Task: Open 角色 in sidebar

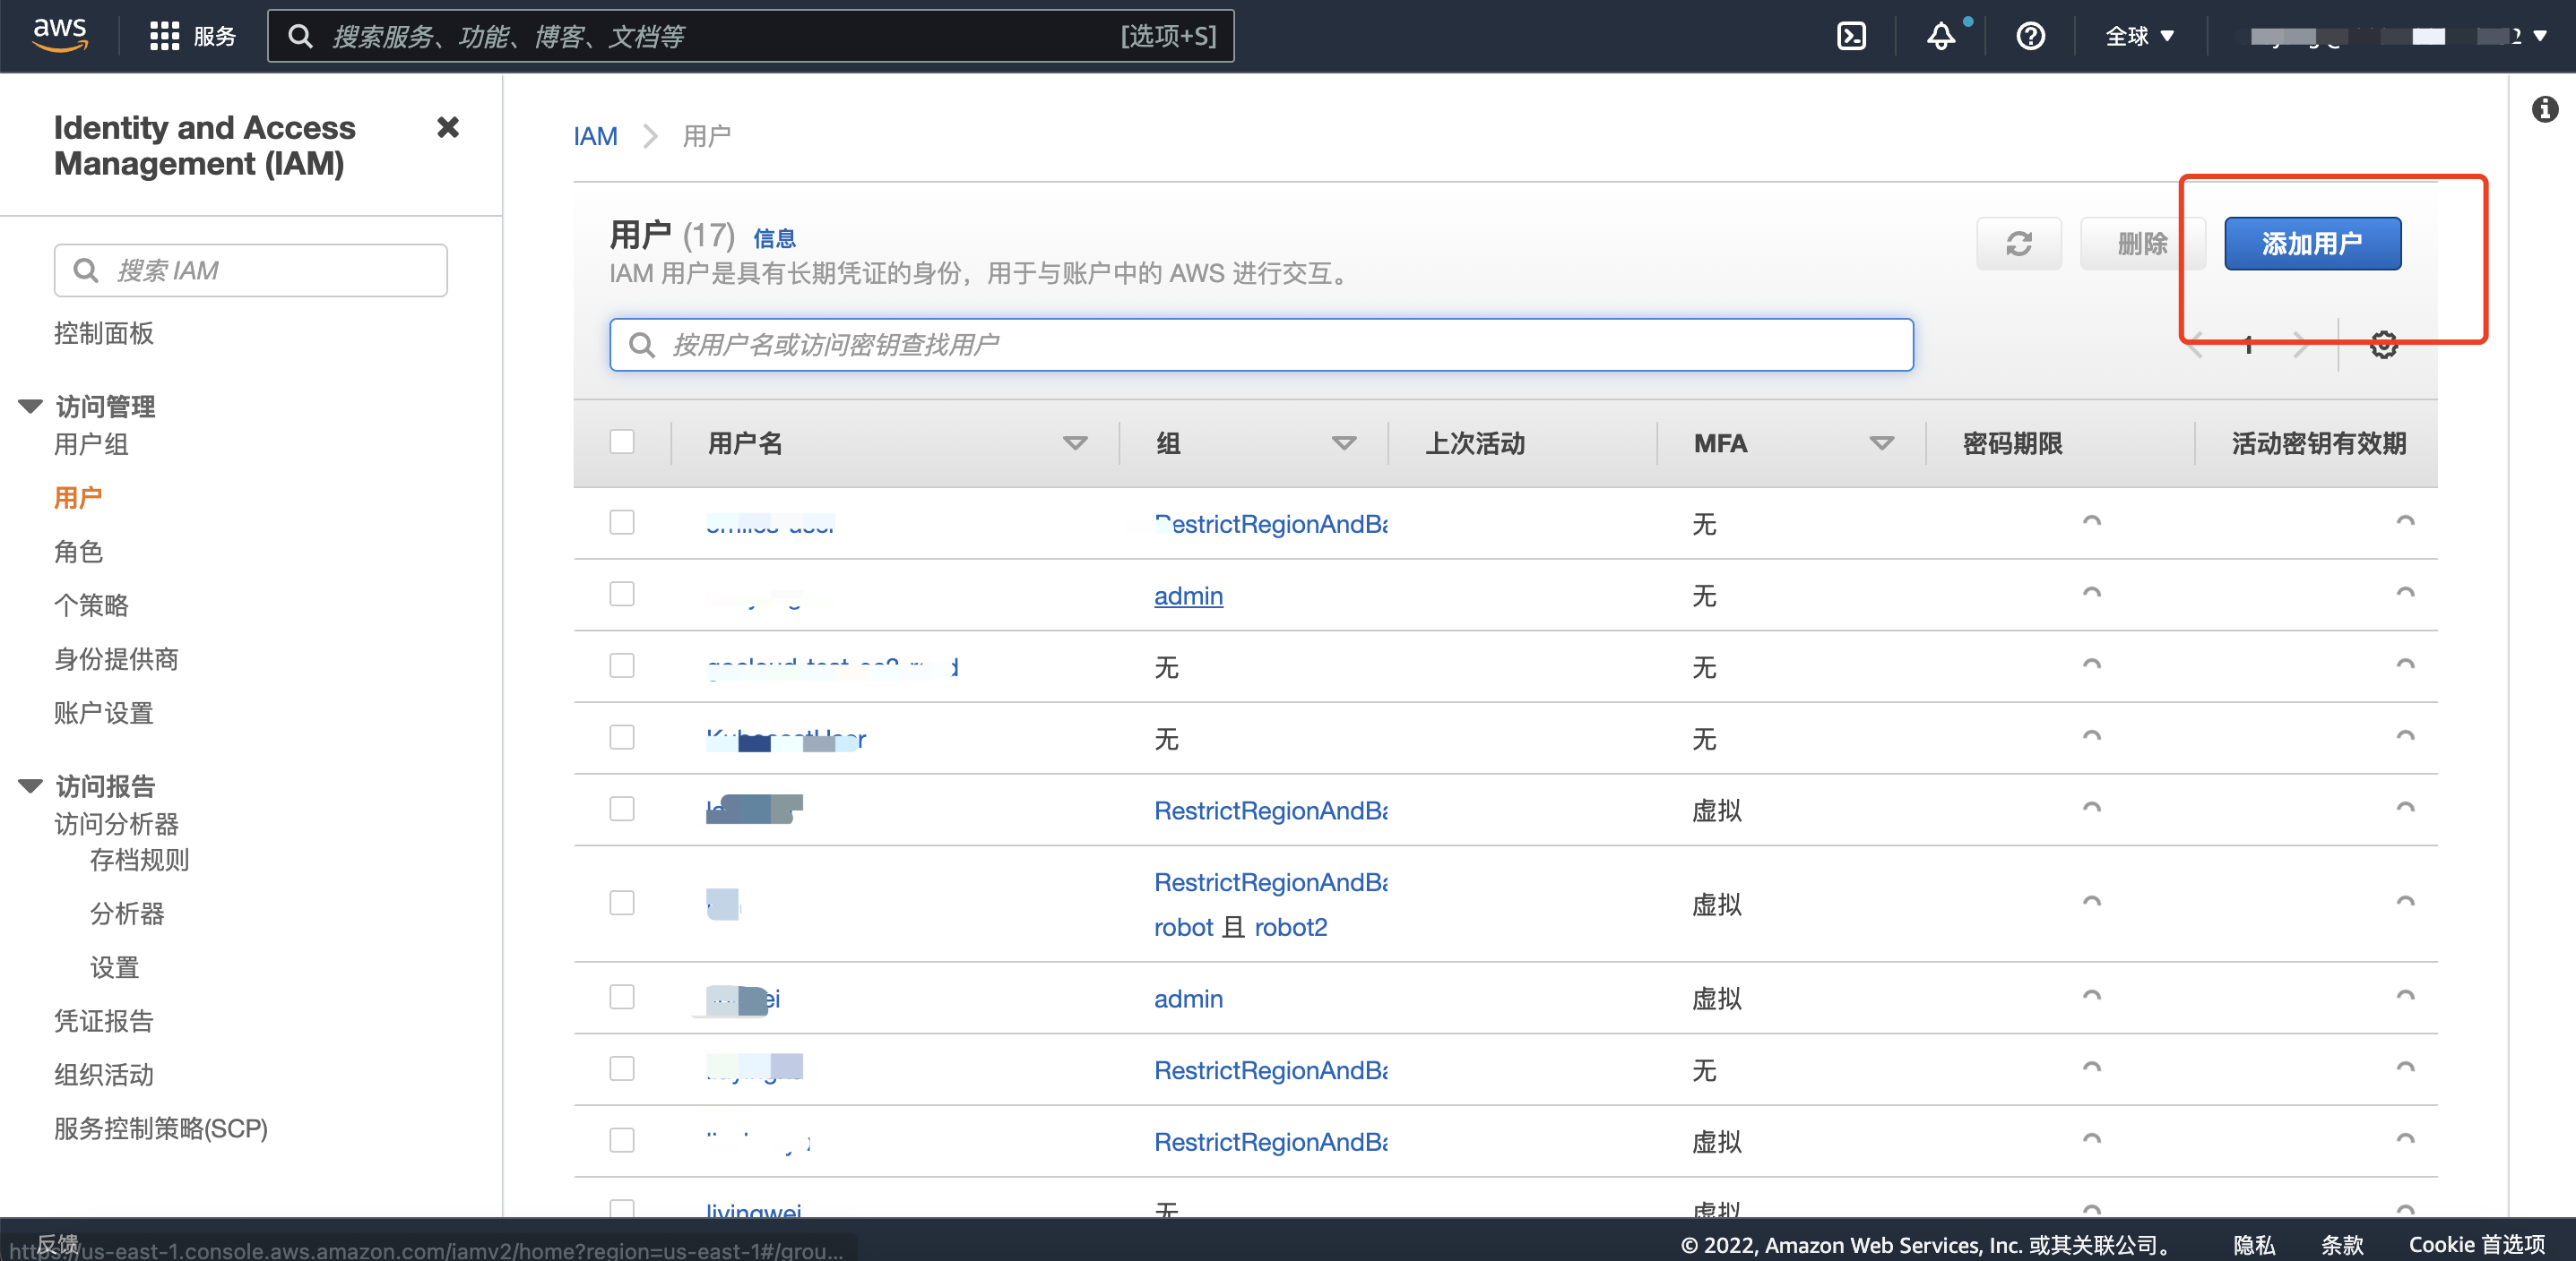Action: click(78, 552)
